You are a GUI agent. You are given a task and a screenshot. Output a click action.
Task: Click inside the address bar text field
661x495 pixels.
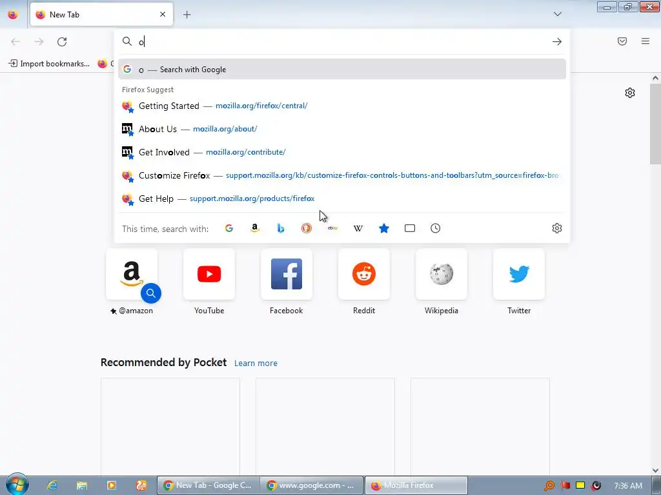pos(341,42)
